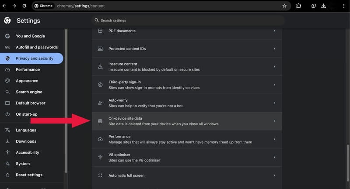Open Performance site exceptions row

pyautogui.click(x=187, y=139)
